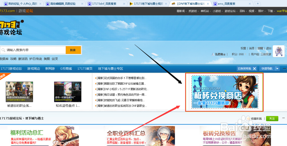Switch to the 我的经验_个人中心 browser tab
This screenshot has height=146, width=287.
pyautogui.click(x=22, y=4)
